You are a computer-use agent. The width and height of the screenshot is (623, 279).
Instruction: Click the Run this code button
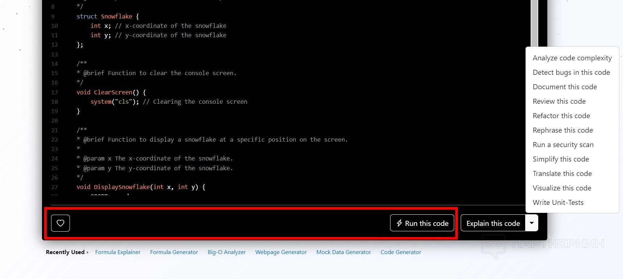point(422,223)
